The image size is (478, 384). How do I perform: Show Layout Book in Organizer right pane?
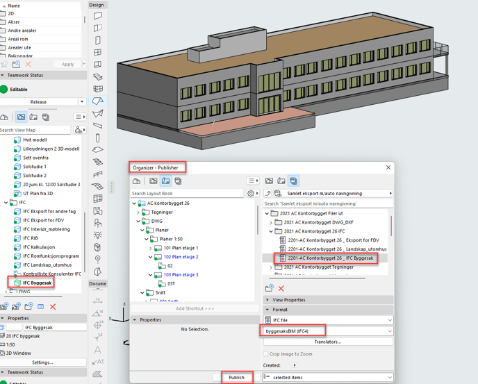click(281, 181)
